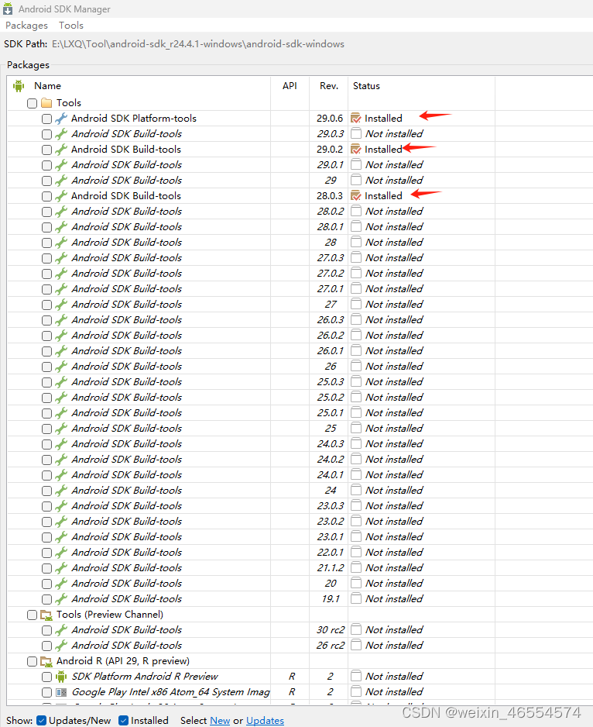Click the SDK Platform Android R Preview robot icon
This screenshot has width=593, height=727.
(60, 677)
